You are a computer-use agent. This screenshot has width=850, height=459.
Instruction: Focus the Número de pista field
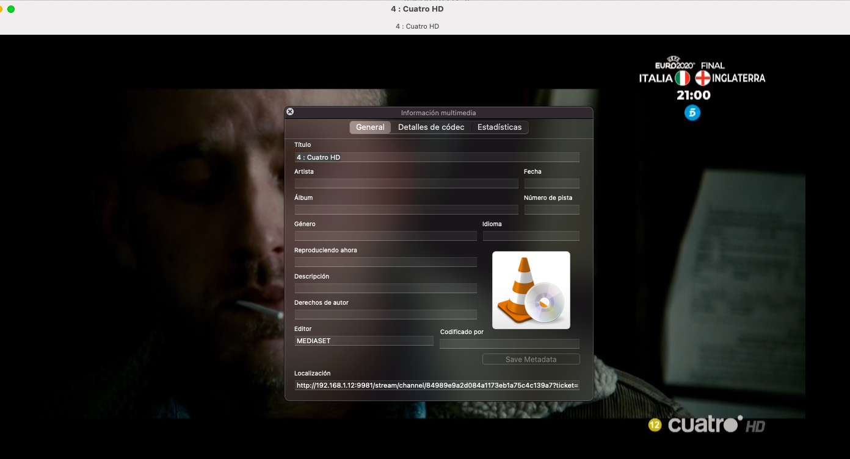(x=551, y=210)
